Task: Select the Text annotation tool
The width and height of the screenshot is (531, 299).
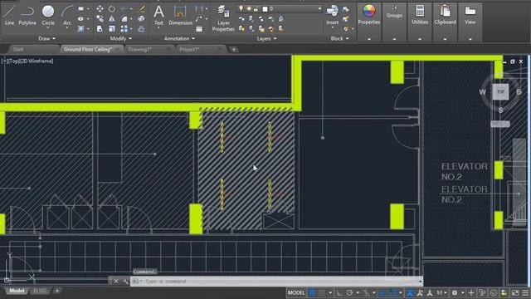Action: [x=158, y=16]
